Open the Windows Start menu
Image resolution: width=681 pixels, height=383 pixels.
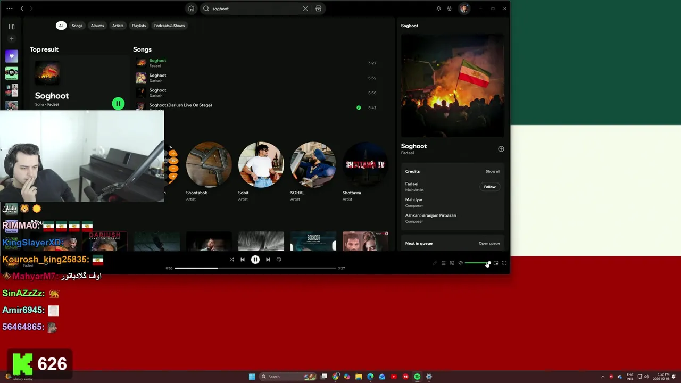point(252,377)
